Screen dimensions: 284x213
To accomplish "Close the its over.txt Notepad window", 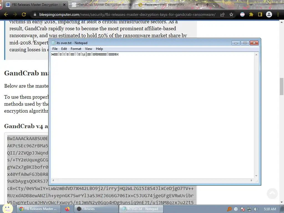I will click(254, 43).
